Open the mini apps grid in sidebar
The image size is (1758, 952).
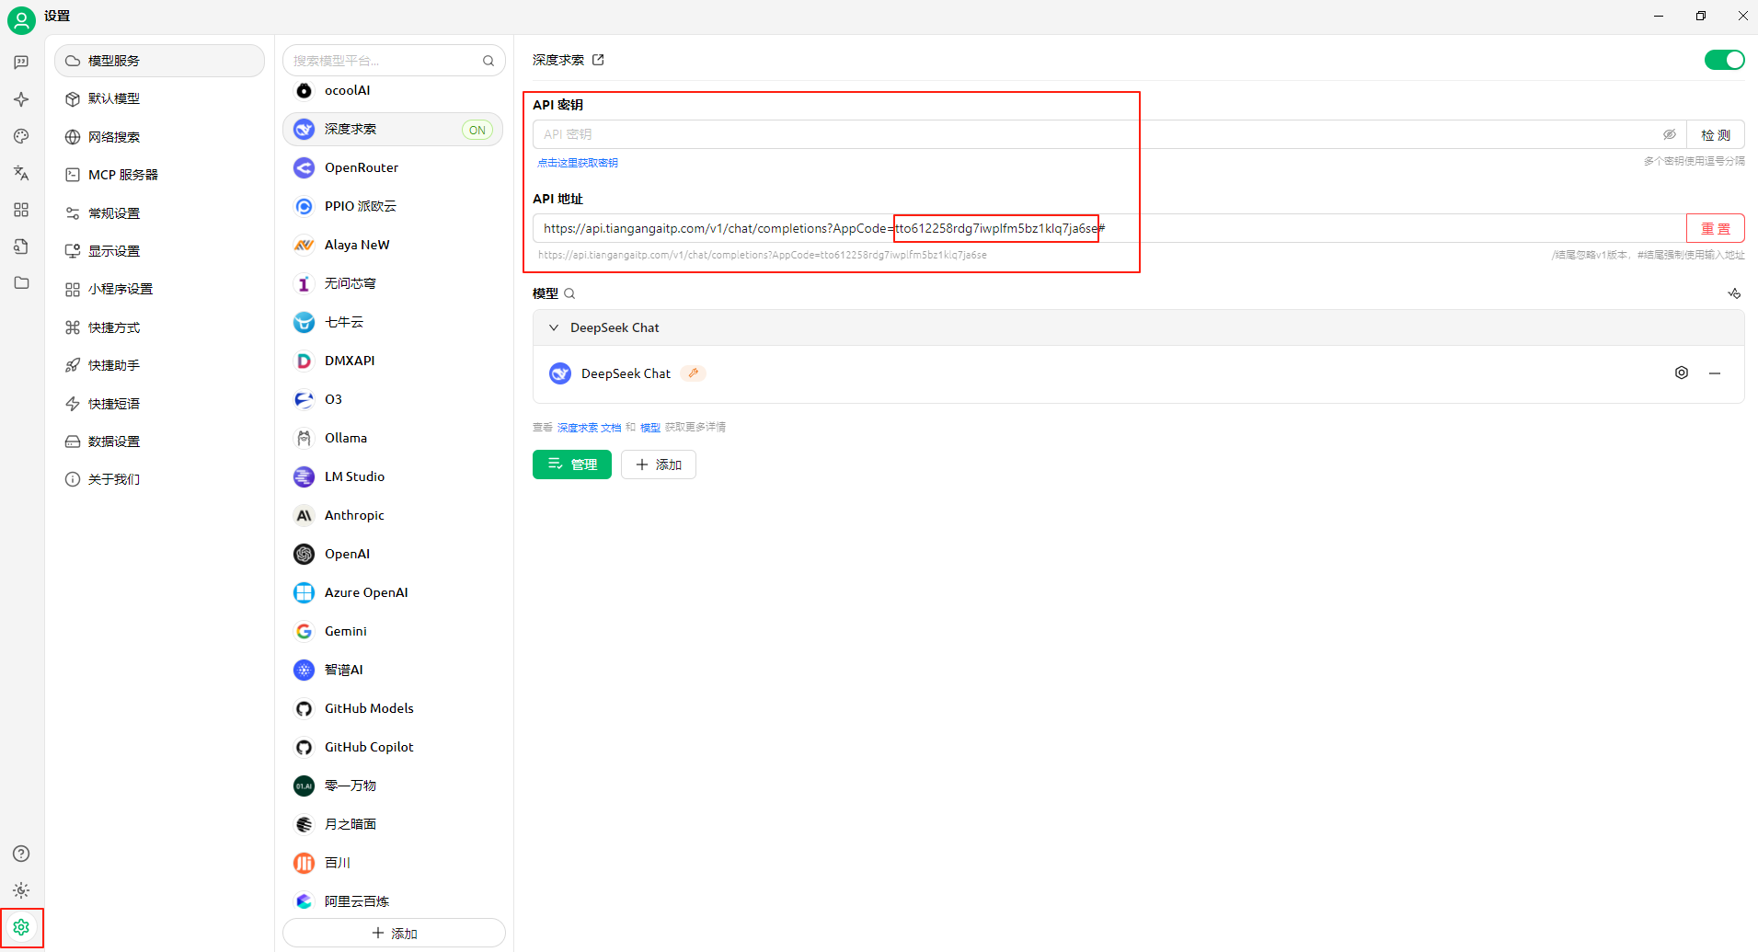(x=20, y=210)
